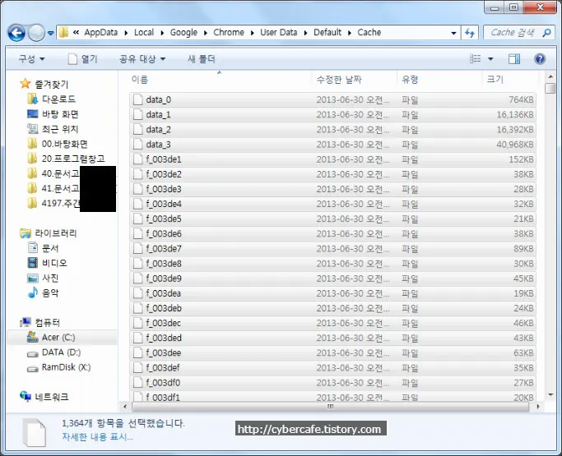Click the 열기 open toolbar button
This screenshot has width=562, height=456.
83,58
